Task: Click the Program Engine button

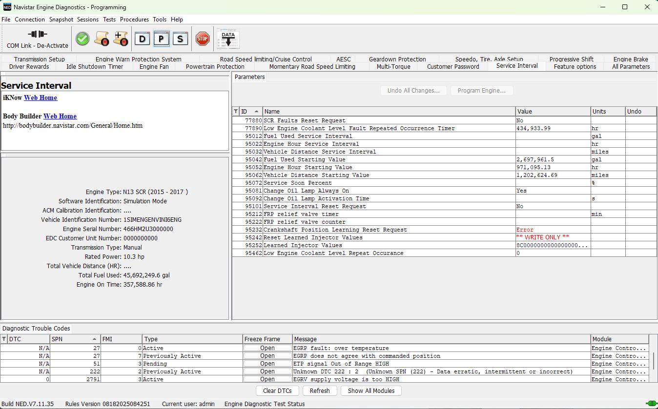Action: [482, 90]
